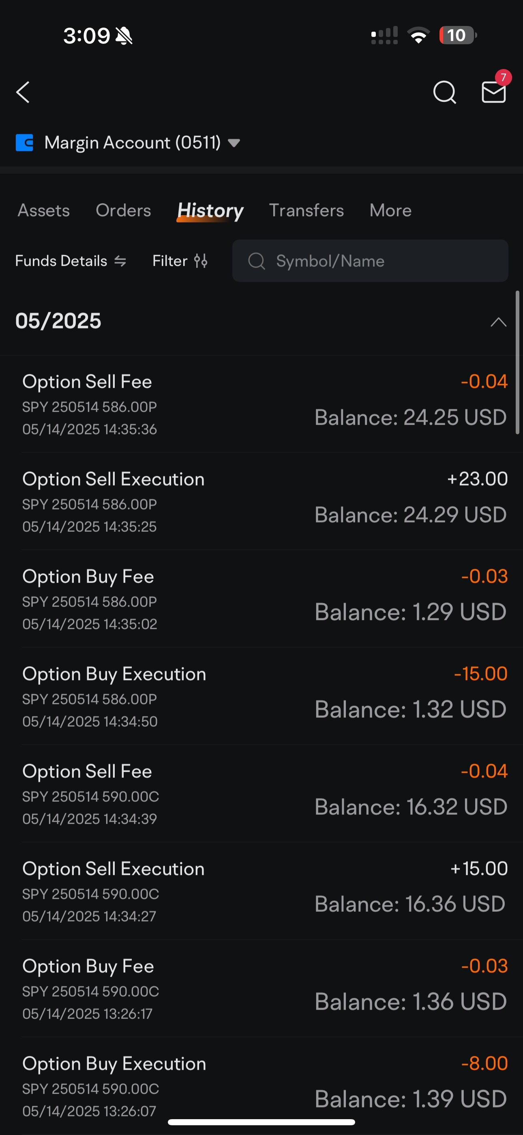Open the More tab

tap(390, 211)
